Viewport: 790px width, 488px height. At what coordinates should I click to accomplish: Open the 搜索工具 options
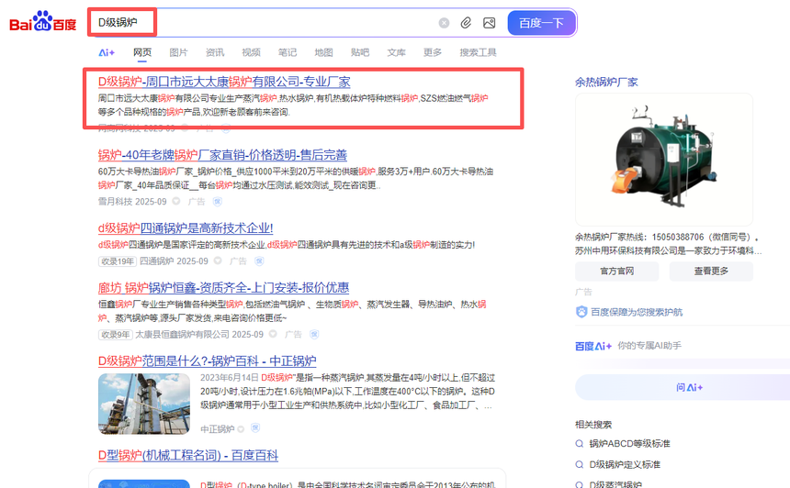(478, 52)
